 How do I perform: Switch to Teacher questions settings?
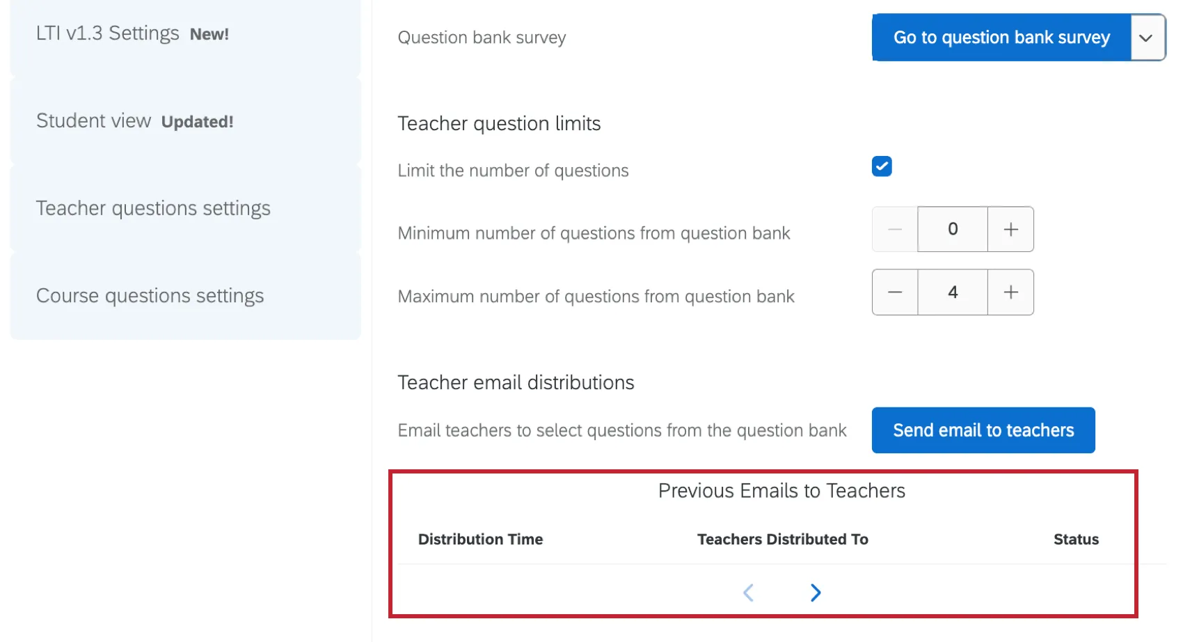pyautogui.click(x=153, y=208)
